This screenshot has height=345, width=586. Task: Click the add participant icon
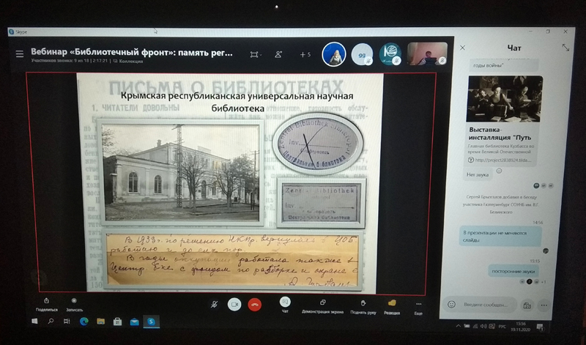(278, 54)
